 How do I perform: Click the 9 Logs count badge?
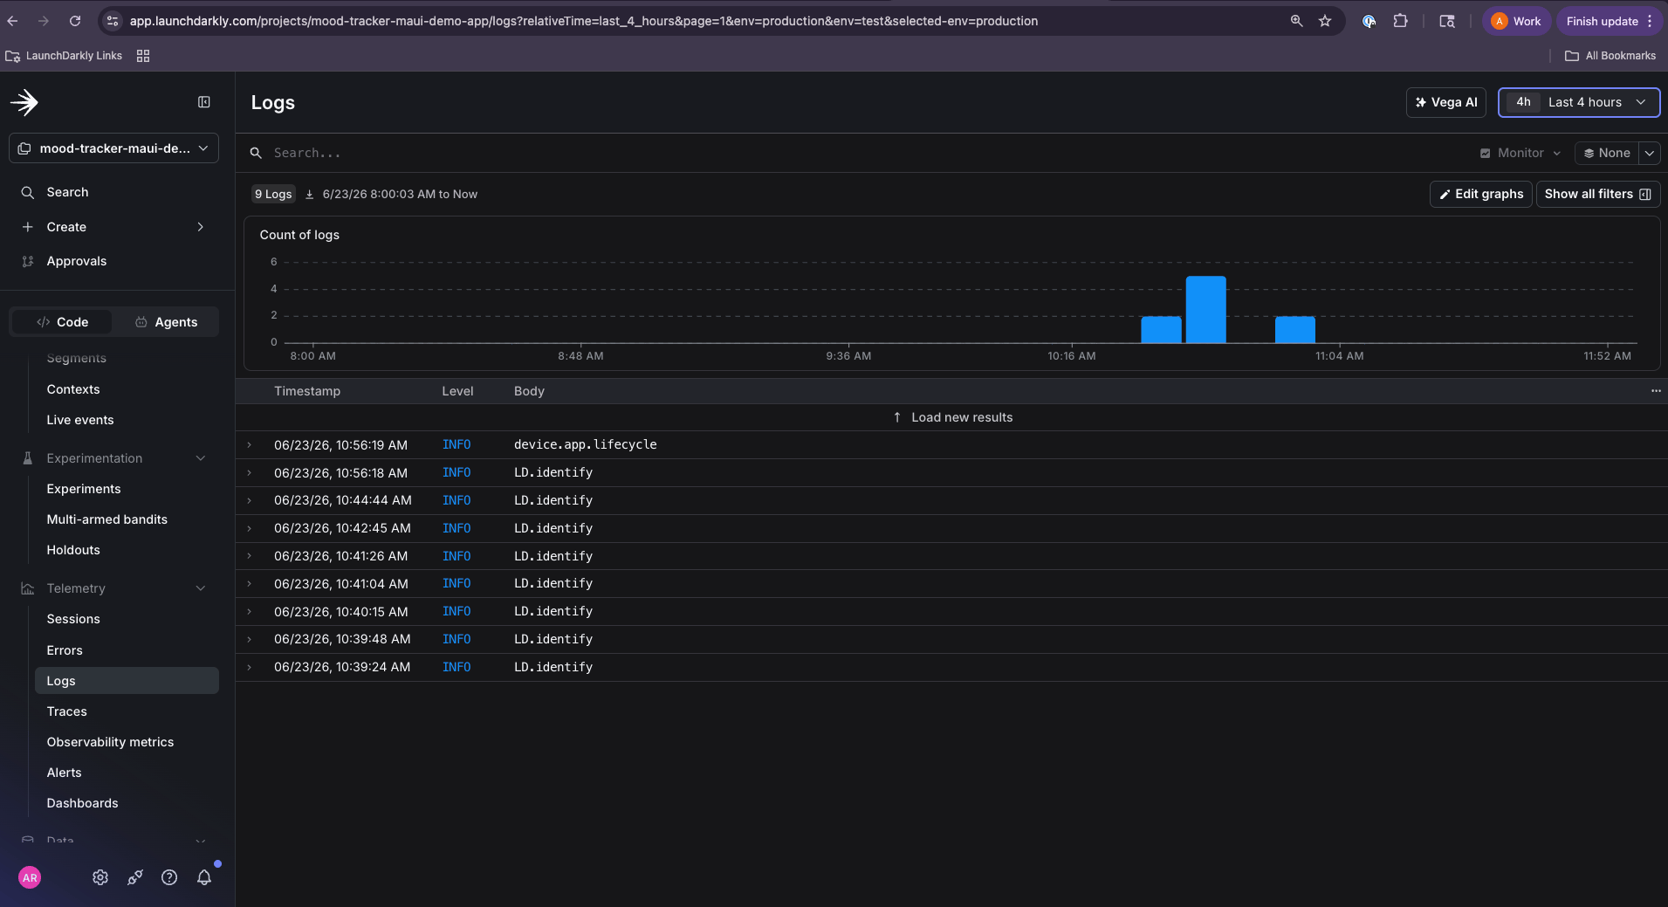(273, 194)
